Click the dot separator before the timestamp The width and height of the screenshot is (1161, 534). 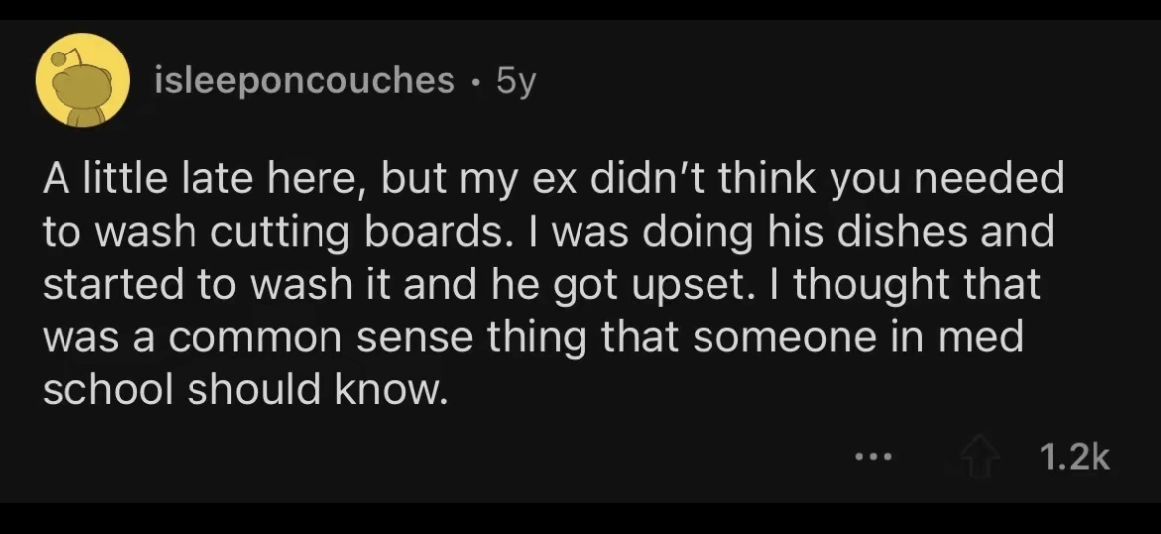click(x=476, y=81)
